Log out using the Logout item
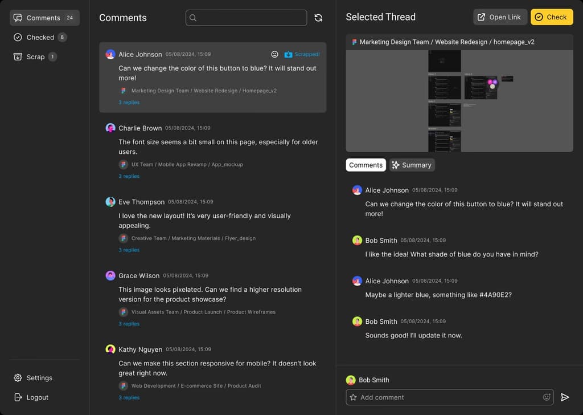This screenshot has width=583, height=415. pos(31,397)
